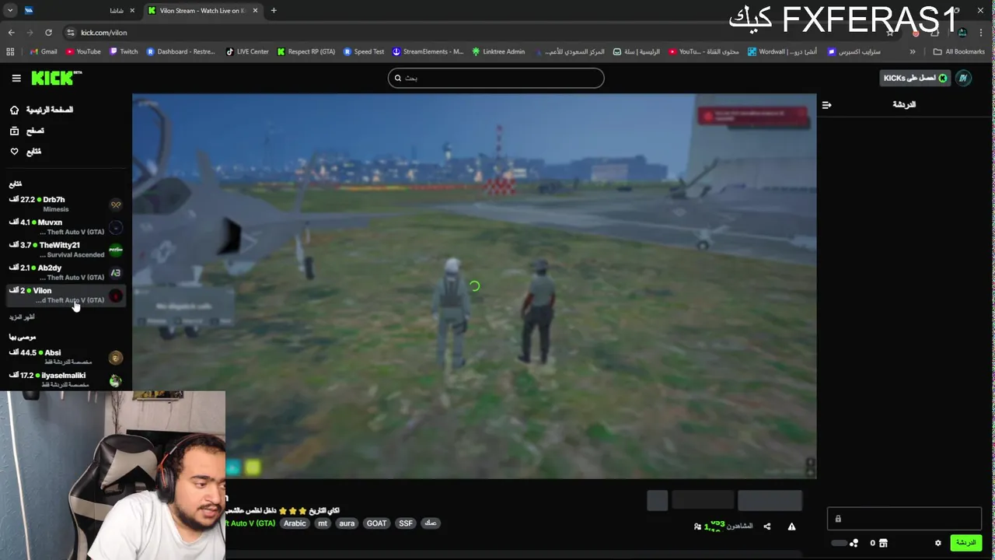
Task: Click the viewers count icon
Action: coord(697,527)
